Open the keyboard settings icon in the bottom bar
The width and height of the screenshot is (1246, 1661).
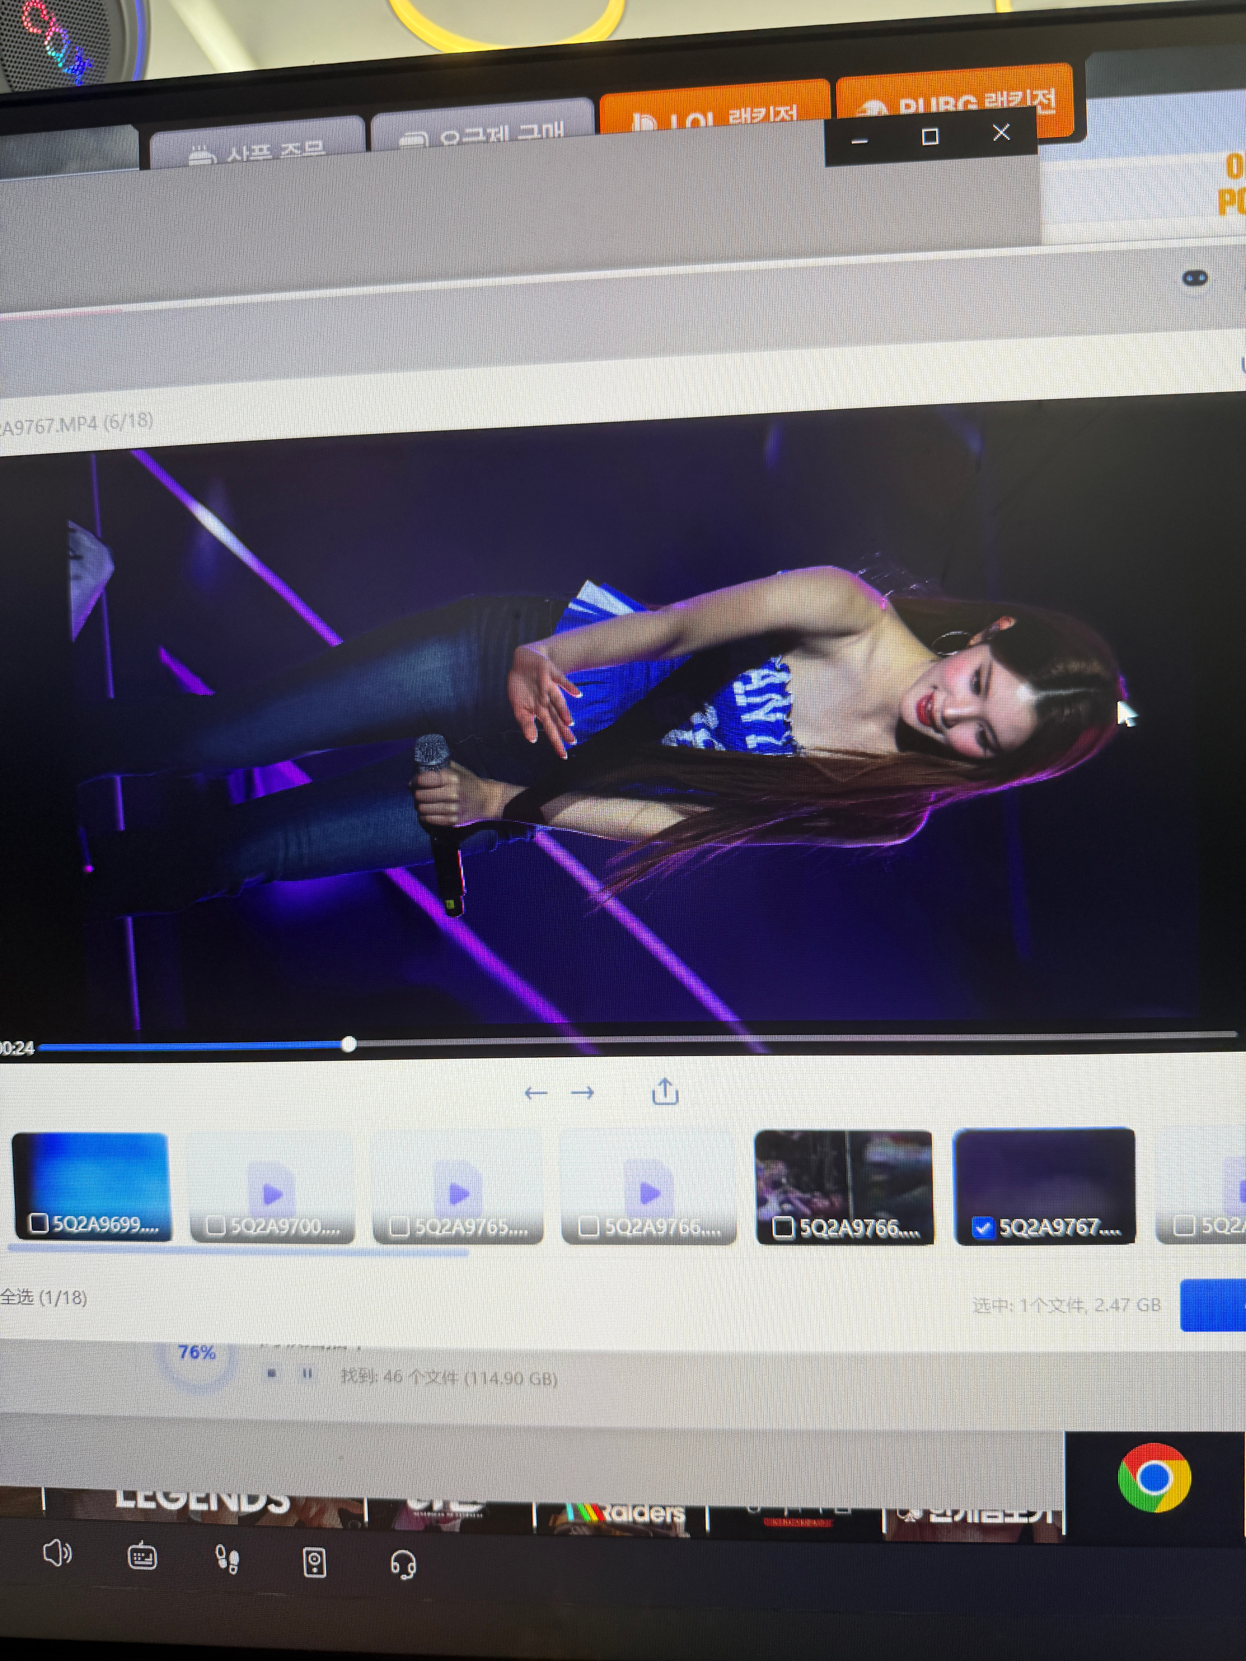pyautogui.click(x=142, y=1557)
